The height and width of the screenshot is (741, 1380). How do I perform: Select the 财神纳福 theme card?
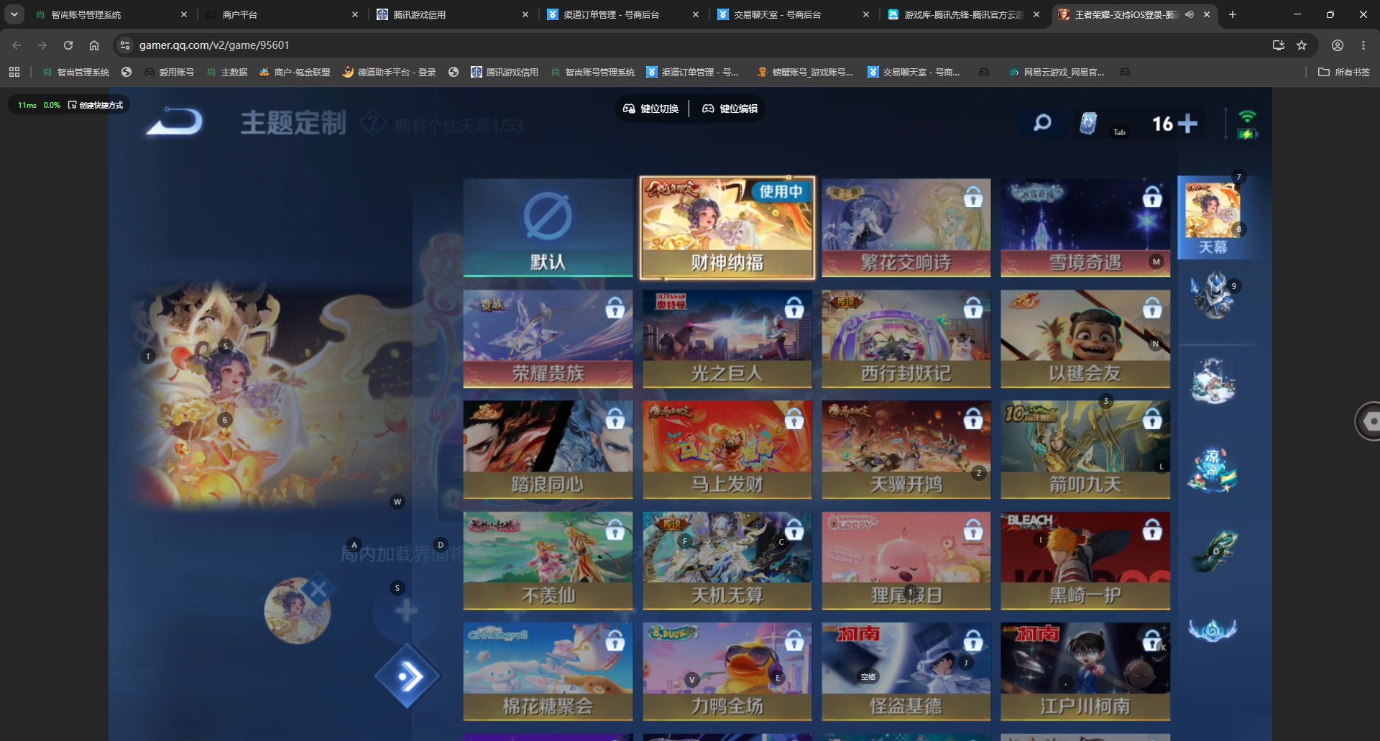727,228
